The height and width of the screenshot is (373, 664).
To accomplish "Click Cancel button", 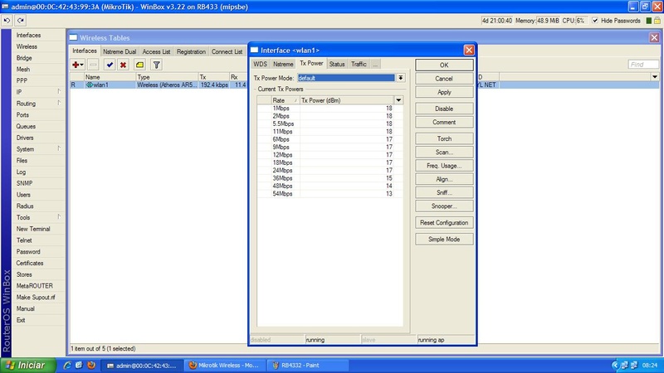I will click(444, 79).
